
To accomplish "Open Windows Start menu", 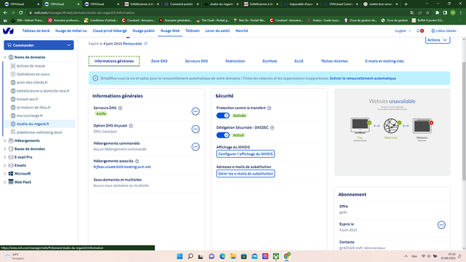I will 180,256.
